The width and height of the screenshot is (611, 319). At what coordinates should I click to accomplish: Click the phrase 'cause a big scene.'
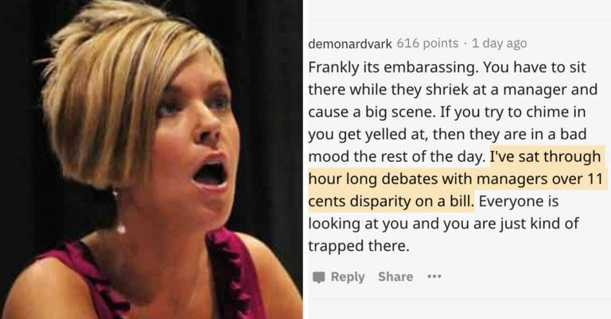pos(372,112)
